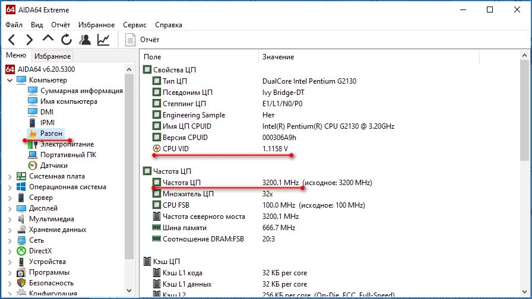Switch to the Меню tab
Viewport: 532px width, 299px height.
tap(16, 55)
